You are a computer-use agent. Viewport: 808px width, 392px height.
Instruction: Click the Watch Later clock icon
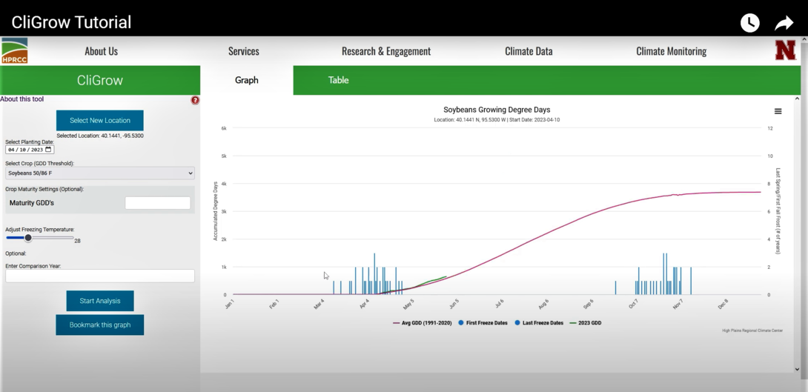pyautogui.click(x=749, y=23)
